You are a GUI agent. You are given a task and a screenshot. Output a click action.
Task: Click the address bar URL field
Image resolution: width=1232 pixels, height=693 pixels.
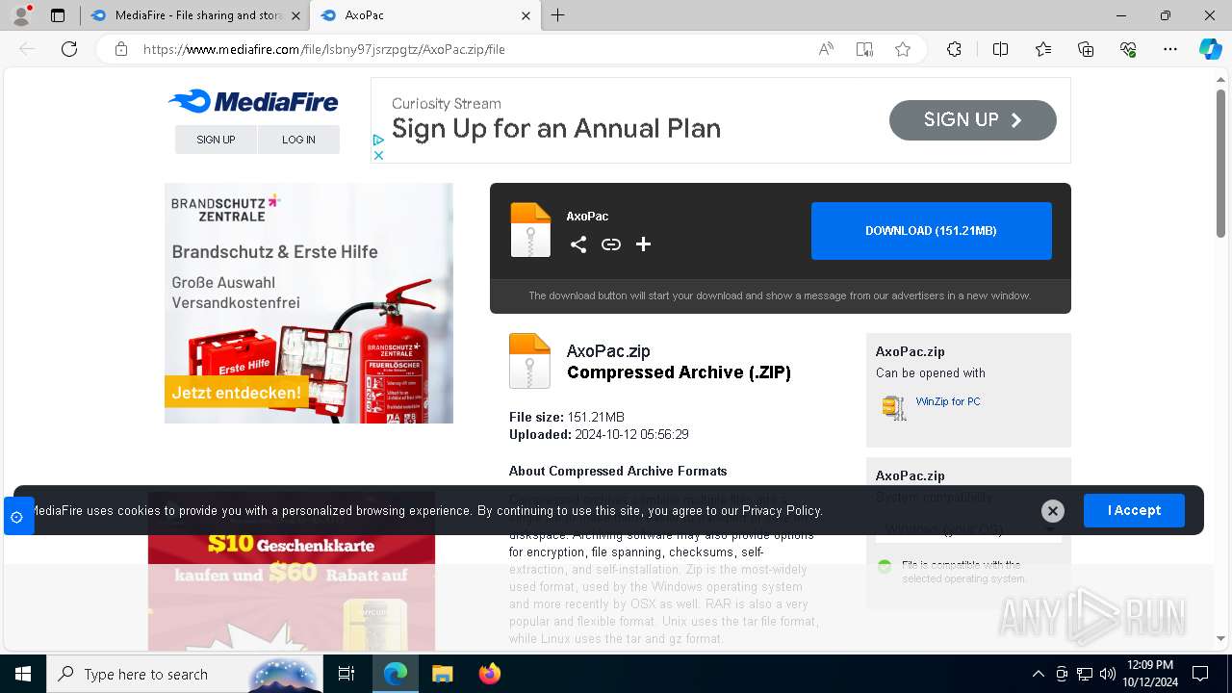tap(472, 49)
